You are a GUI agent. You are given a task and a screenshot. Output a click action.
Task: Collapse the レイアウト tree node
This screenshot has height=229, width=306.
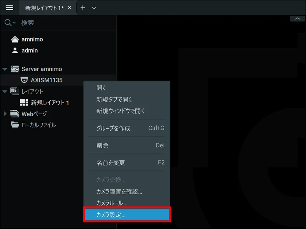tap(5, 92)
